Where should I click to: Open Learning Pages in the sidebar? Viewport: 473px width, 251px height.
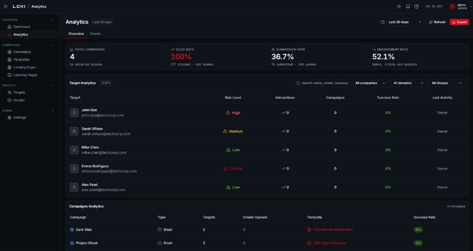[29, 75]
